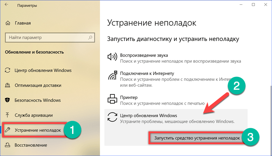Select Принтер troubleshooter entry
Screen dimensions: 272x156
(x=176, y=100)
